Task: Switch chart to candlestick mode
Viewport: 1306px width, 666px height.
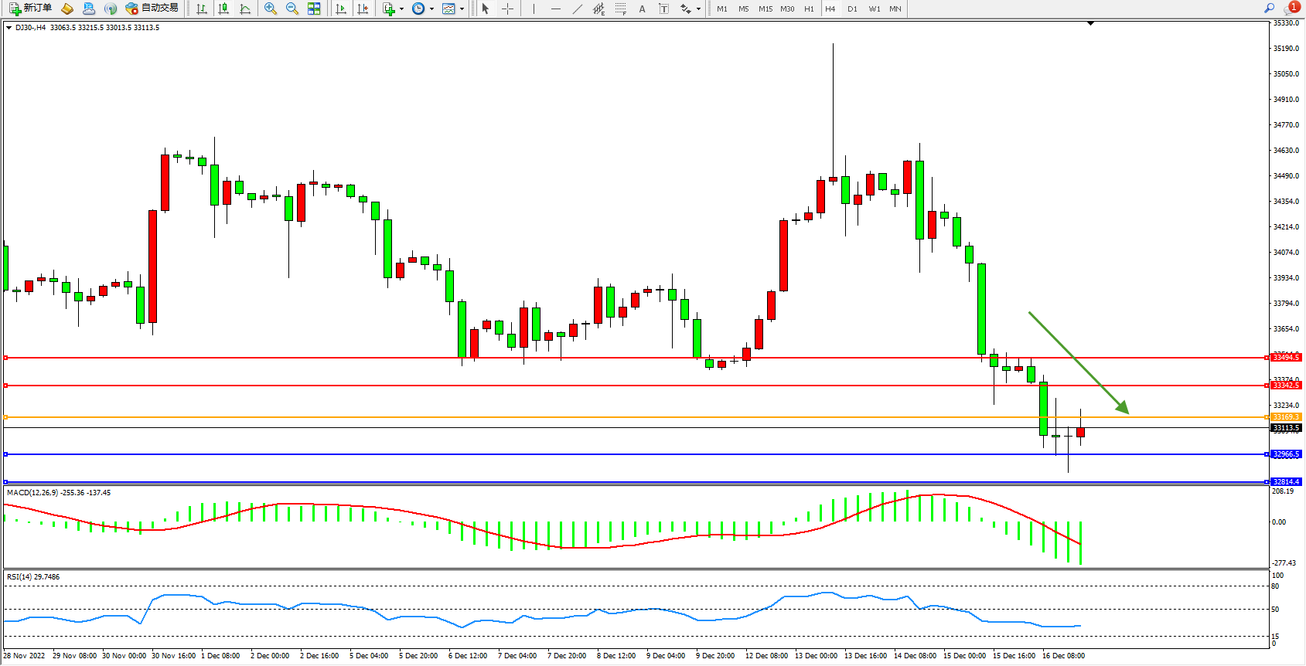Action: (x=223, y=8)
